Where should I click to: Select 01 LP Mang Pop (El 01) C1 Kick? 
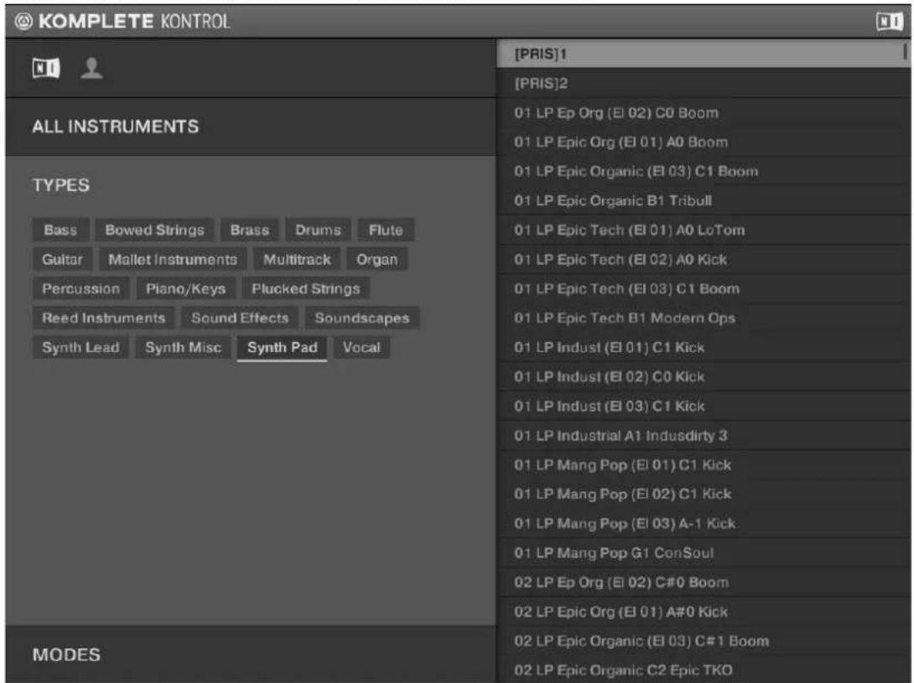704,465
